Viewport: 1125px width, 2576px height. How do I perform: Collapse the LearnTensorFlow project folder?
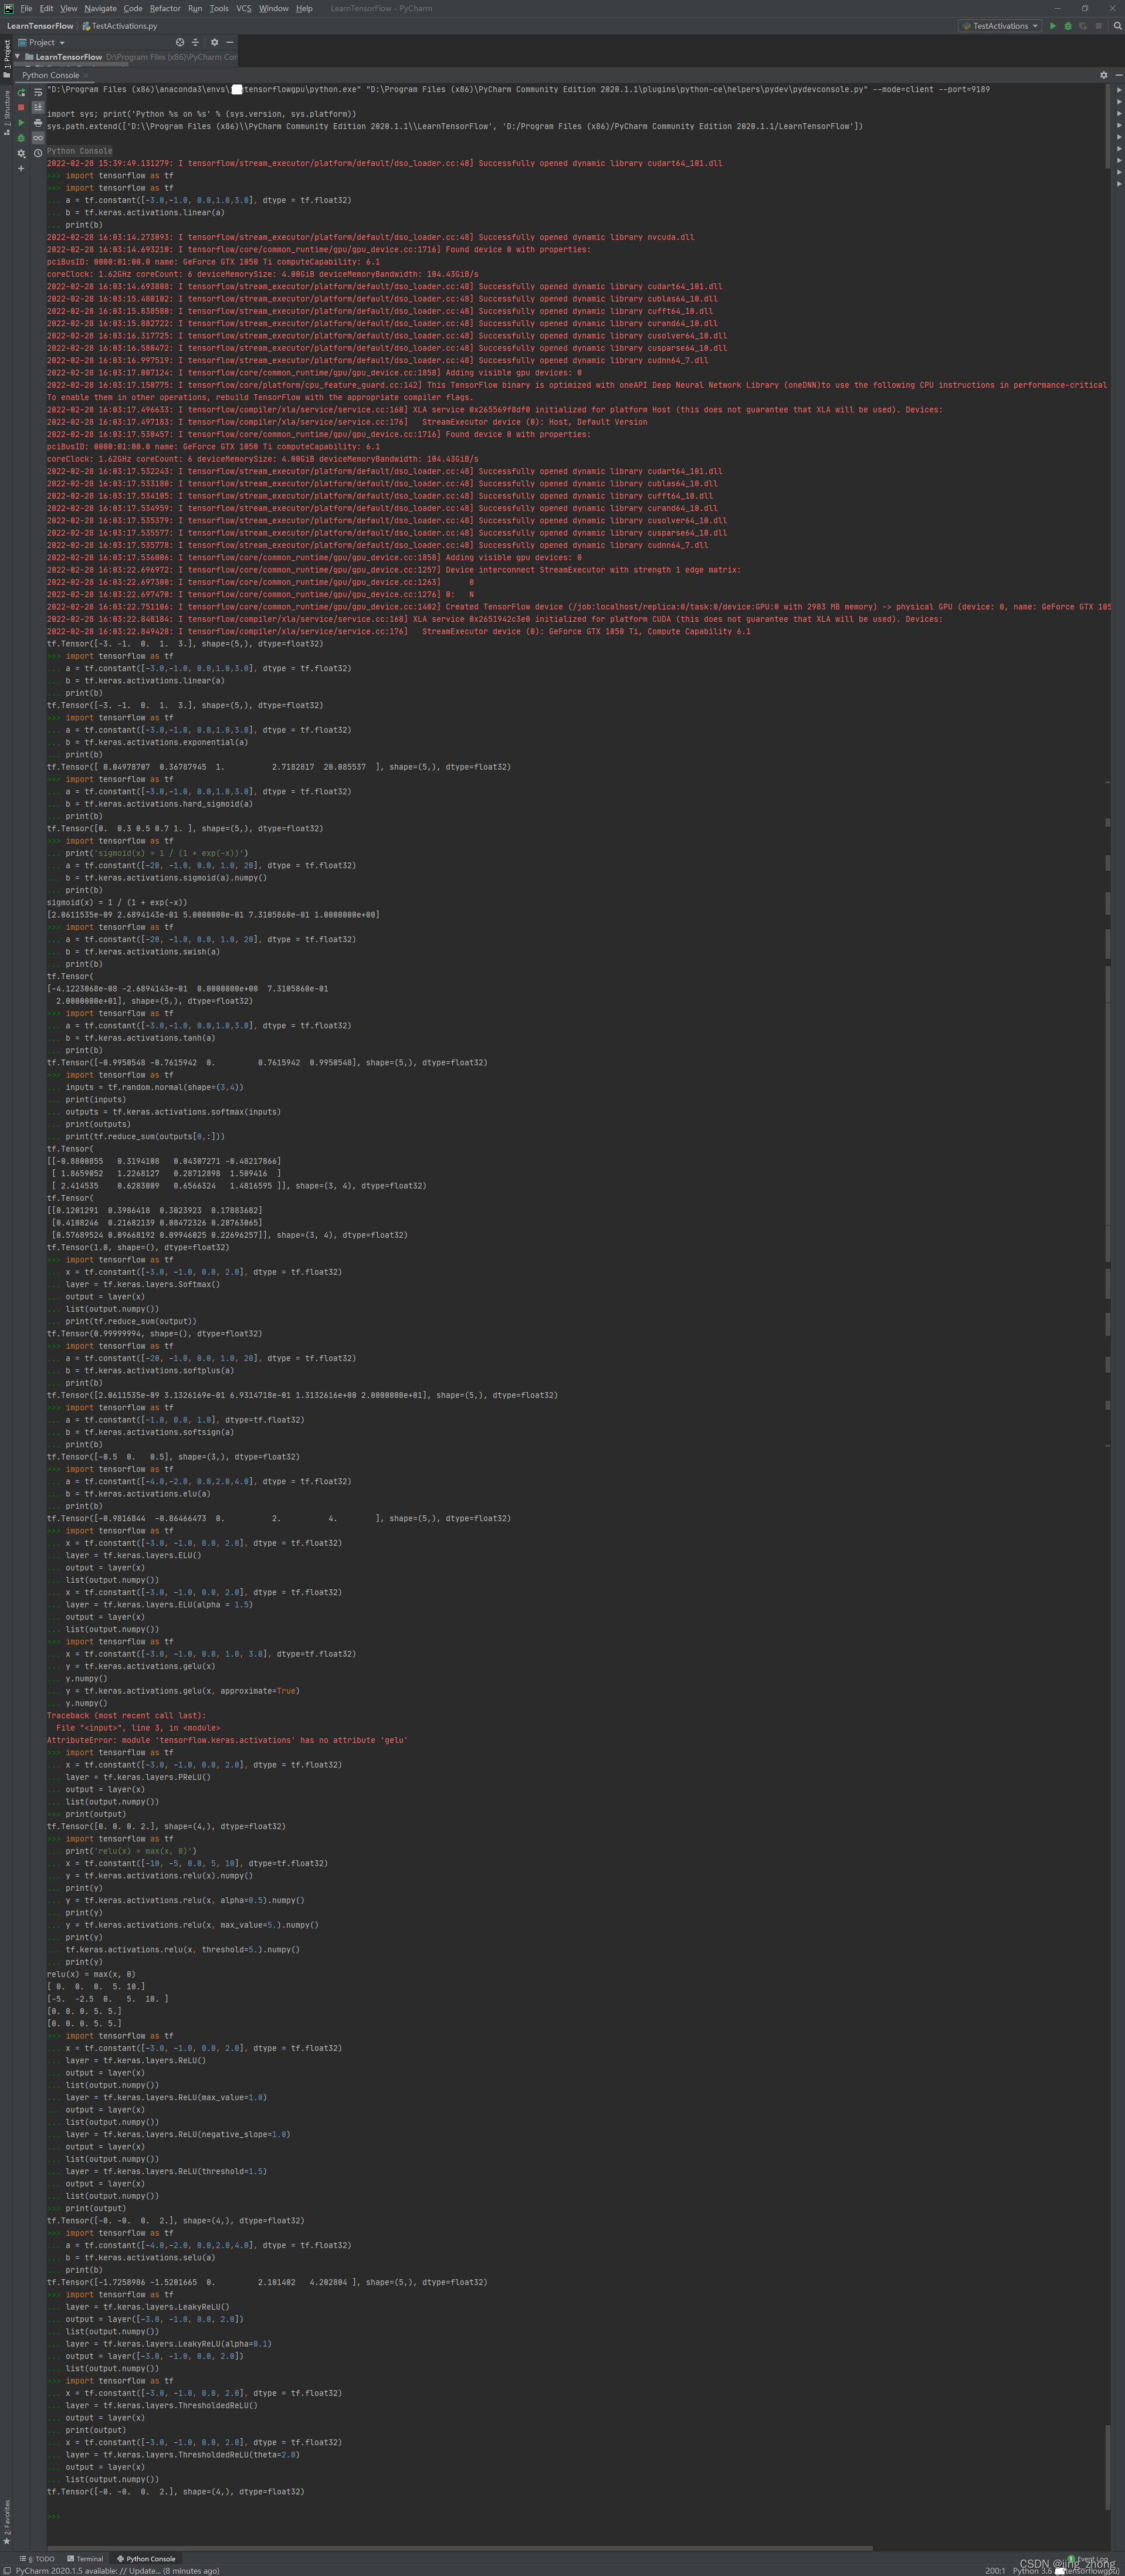(17, 57)
